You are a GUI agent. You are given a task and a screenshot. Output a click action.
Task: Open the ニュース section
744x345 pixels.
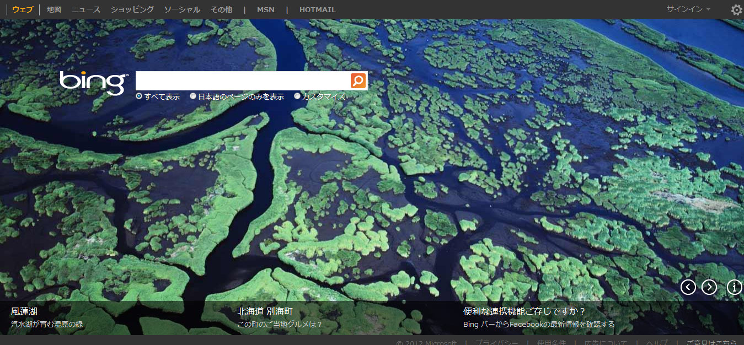point(86,10)
